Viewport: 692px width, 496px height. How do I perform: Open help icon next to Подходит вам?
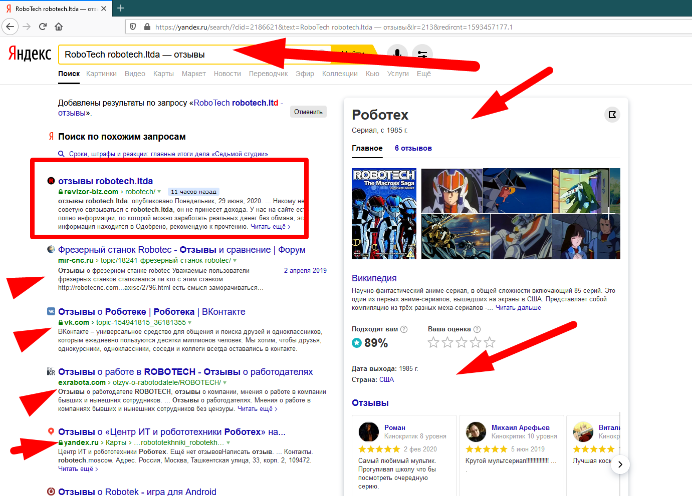pyautogui.click(x=404, y=329)
